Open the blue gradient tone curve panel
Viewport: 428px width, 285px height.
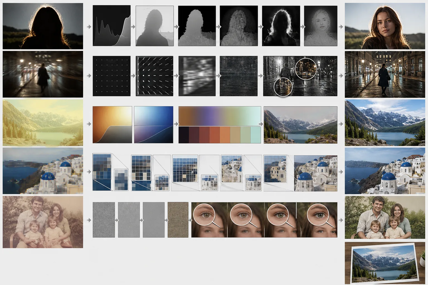pos(154,125)
